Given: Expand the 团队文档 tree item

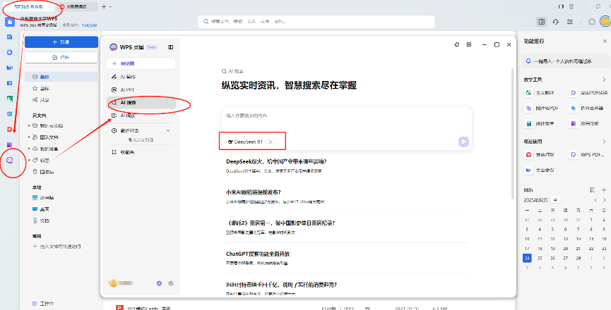Looking at the screenshot, I should point(29,137).
